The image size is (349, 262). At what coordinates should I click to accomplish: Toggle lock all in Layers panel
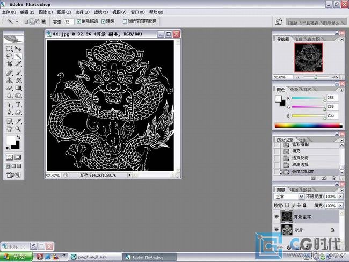pyautogui.click(x=304, y=205)
